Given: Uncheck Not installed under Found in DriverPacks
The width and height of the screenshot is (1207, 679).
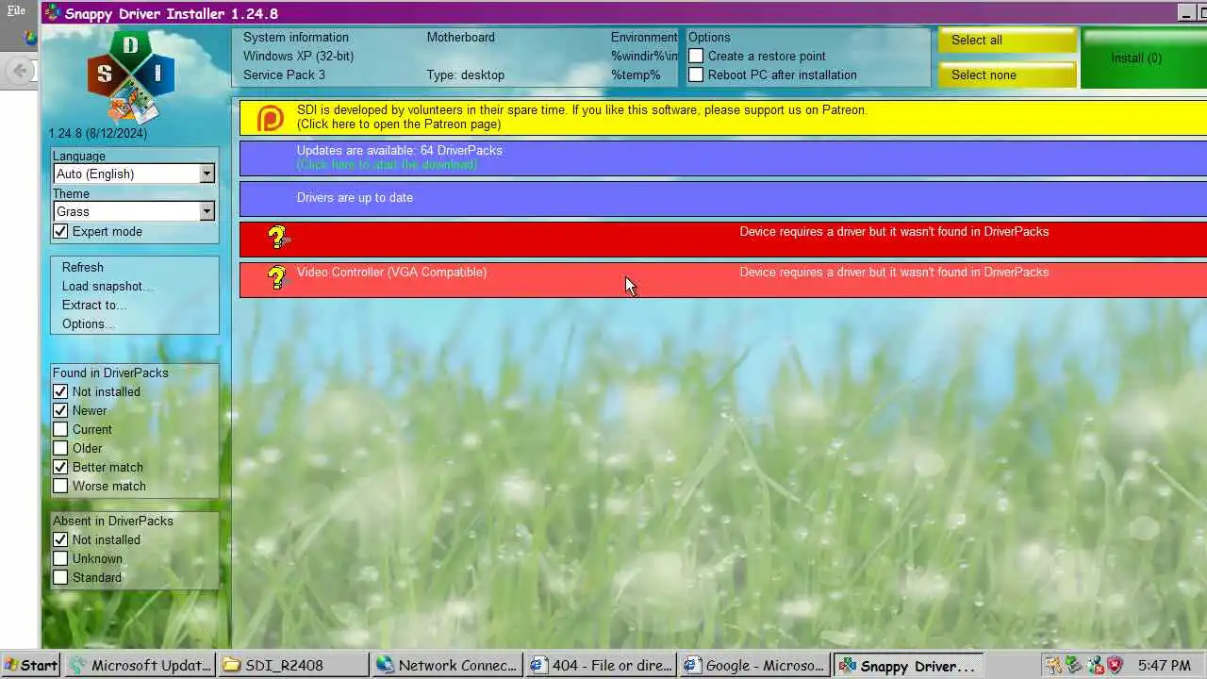Looking at the screenshot, I should [60, 391].
